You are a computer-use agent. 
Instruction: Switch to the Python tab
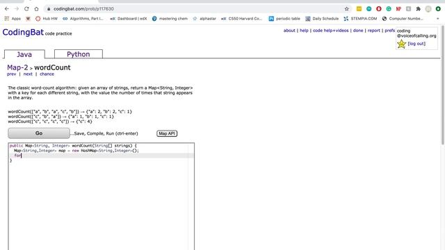point(79,54)
